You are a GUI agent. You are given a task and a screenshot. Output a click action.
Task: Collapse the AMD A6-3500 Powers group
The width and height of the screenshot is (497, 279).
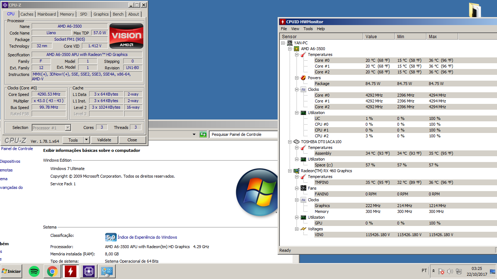click(297, 78)
